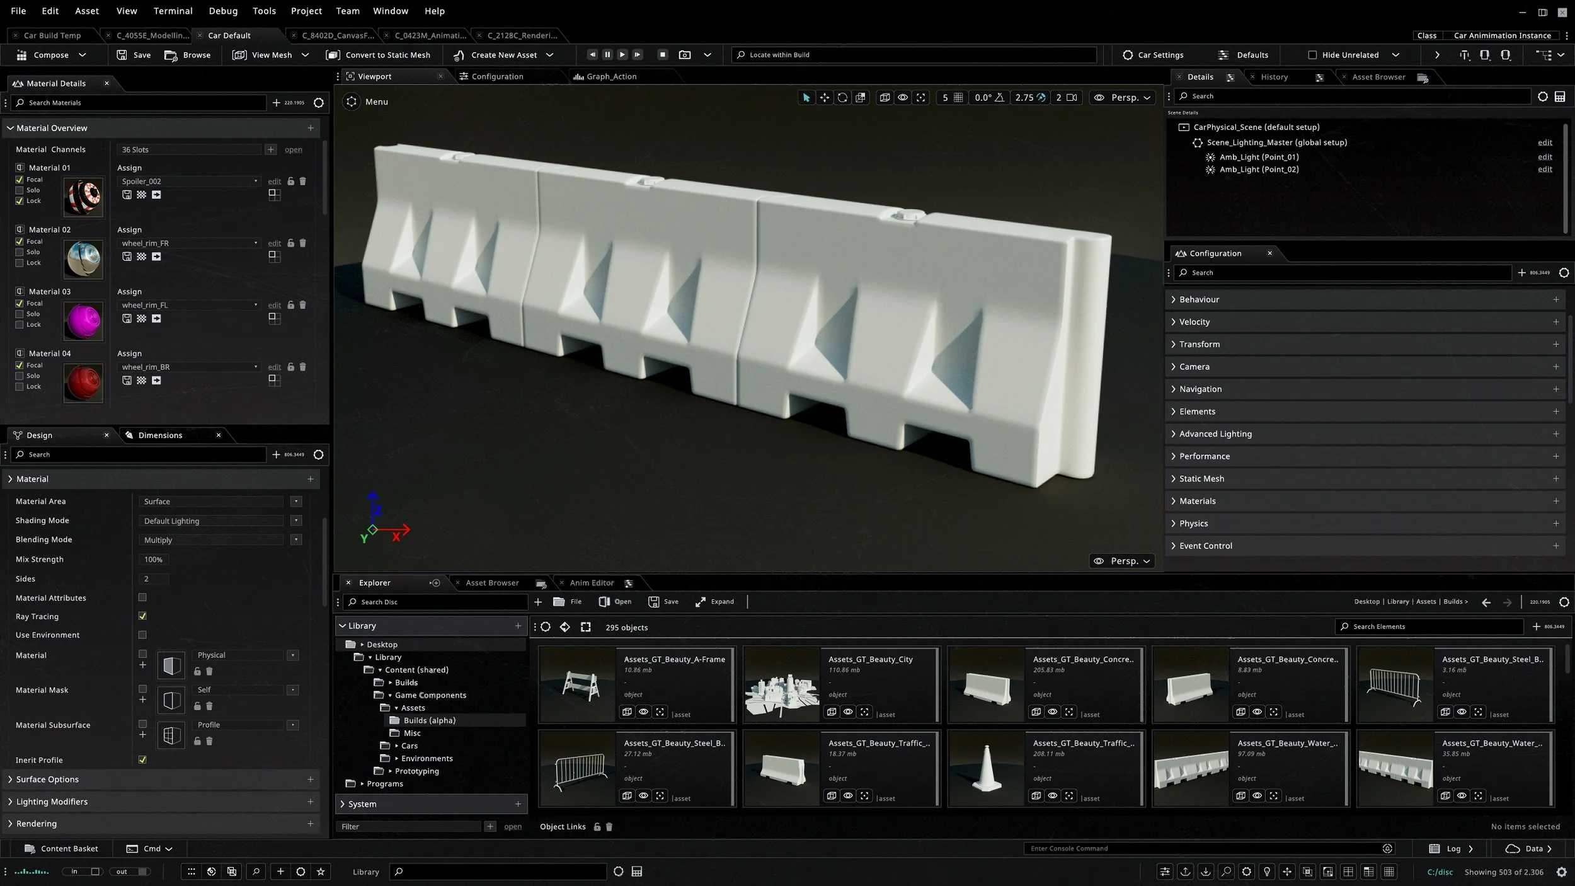Screen dimensions: 1575x886
Task: Click star favorite icon in bottom bar
Action: coord(321,872)
